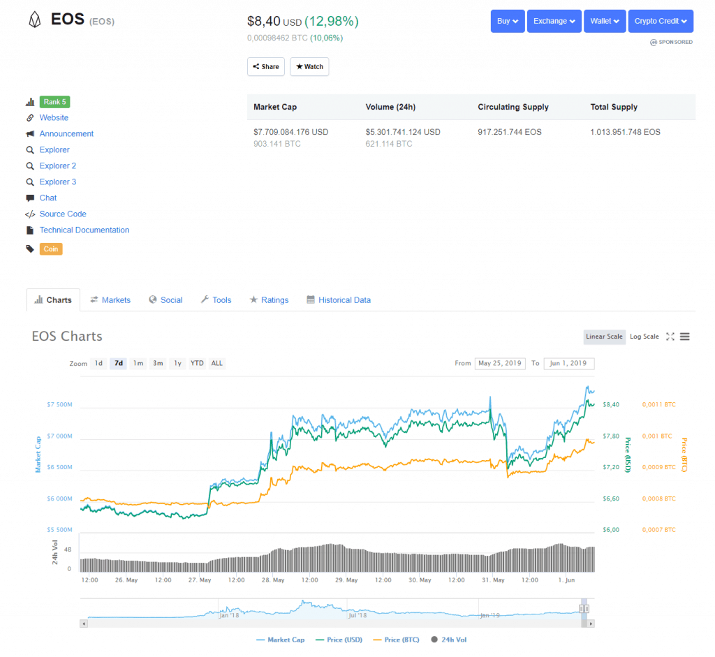Open the Crypto Credit dropdown

pos(661,21)
